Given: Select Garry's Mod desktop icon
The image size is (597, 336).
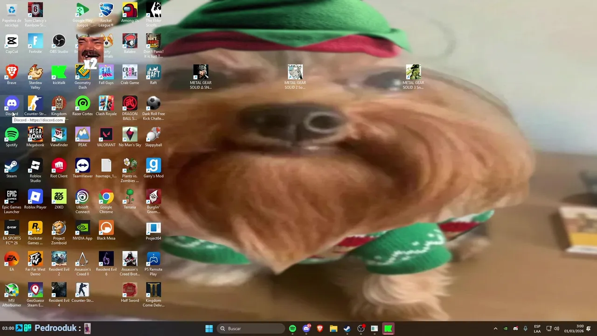Looking at the screenshot, I should (153, 168).
